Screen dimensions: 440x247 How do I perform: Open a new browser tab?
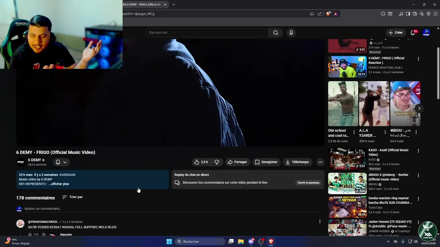[x=174, y=4]
